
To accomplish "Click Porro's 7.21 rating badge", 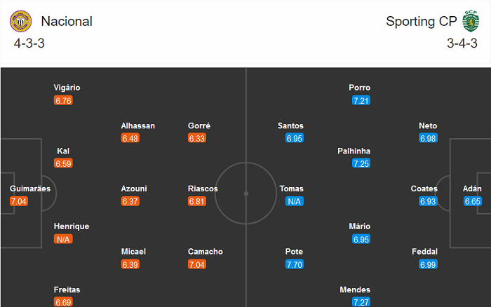I will 361,100.
